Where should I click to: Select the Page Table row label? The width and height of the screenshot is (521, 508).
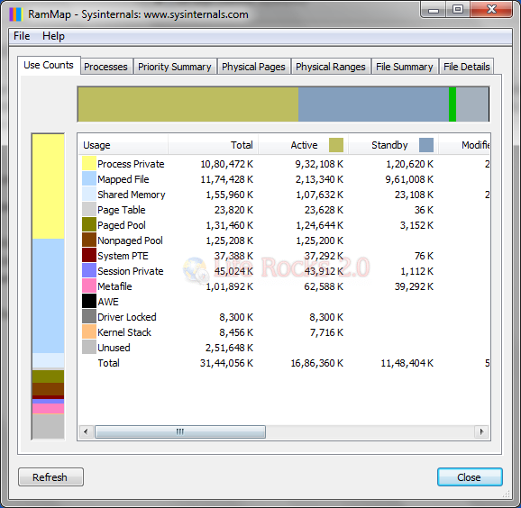click(x=122, y=210)
